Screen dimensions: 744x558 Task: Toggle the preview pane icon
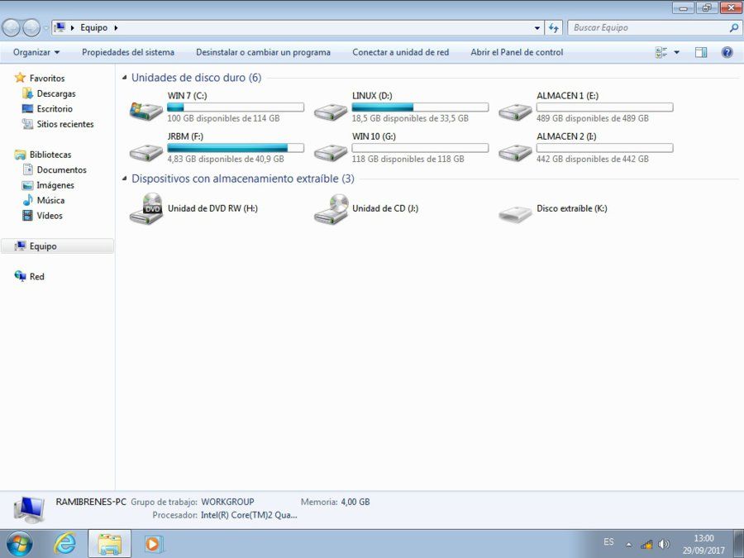701,52
